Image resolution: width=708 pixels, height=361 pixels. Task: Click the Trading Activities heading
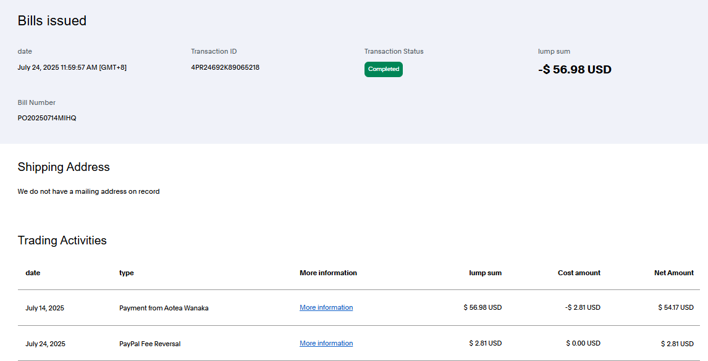tap(62, 241)
